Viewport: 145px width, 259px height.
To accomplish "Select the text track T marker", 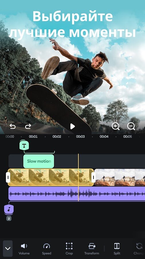I will coord(24,146).
